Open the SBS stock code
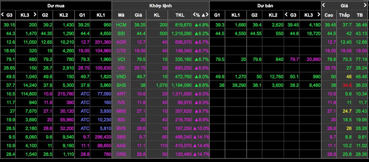Screen dimensions: 369x162 click(121, 137)
